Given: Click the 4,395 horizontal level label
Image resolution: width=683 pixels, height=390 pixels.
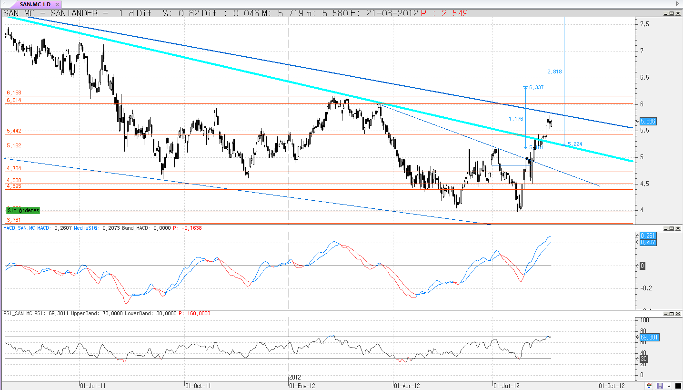Looking at the screenshot, I should [x=14, y=186].
